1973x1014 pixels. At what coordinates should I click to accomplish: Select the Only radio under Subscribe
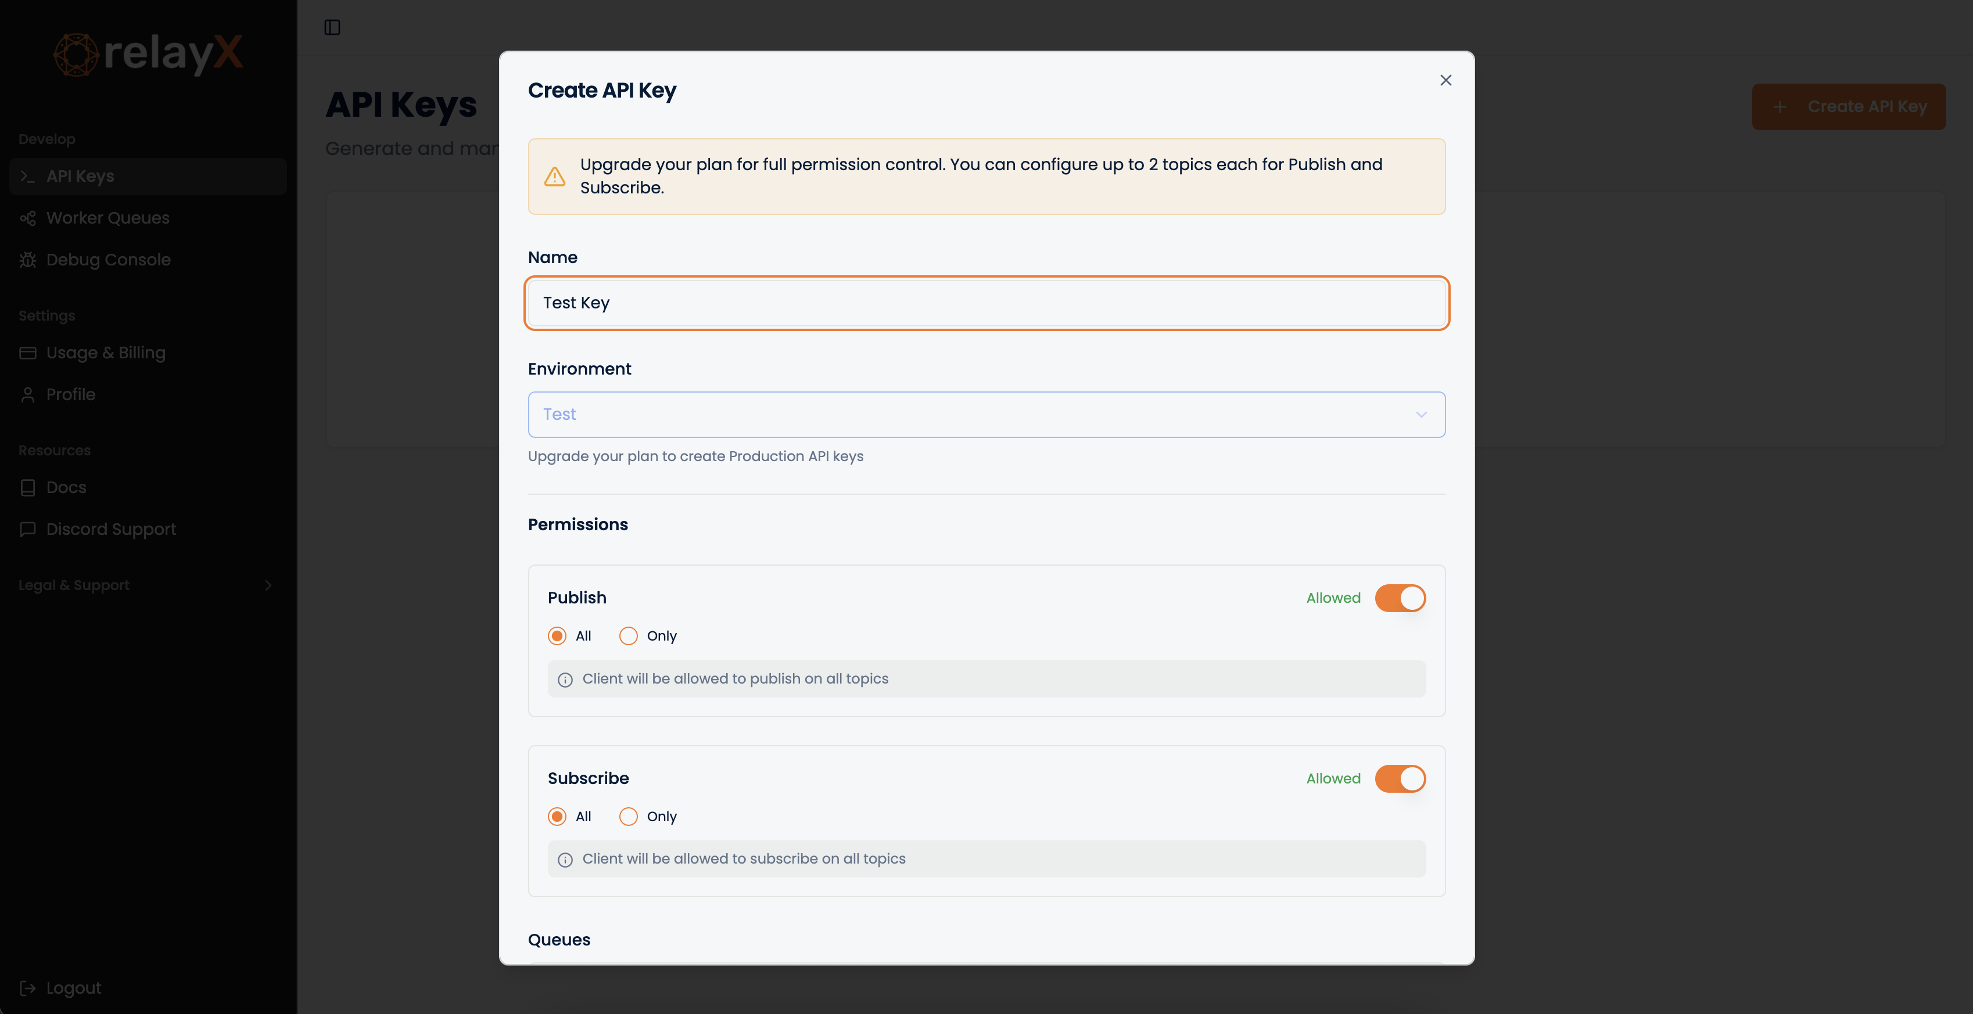(x=628, y=817)
